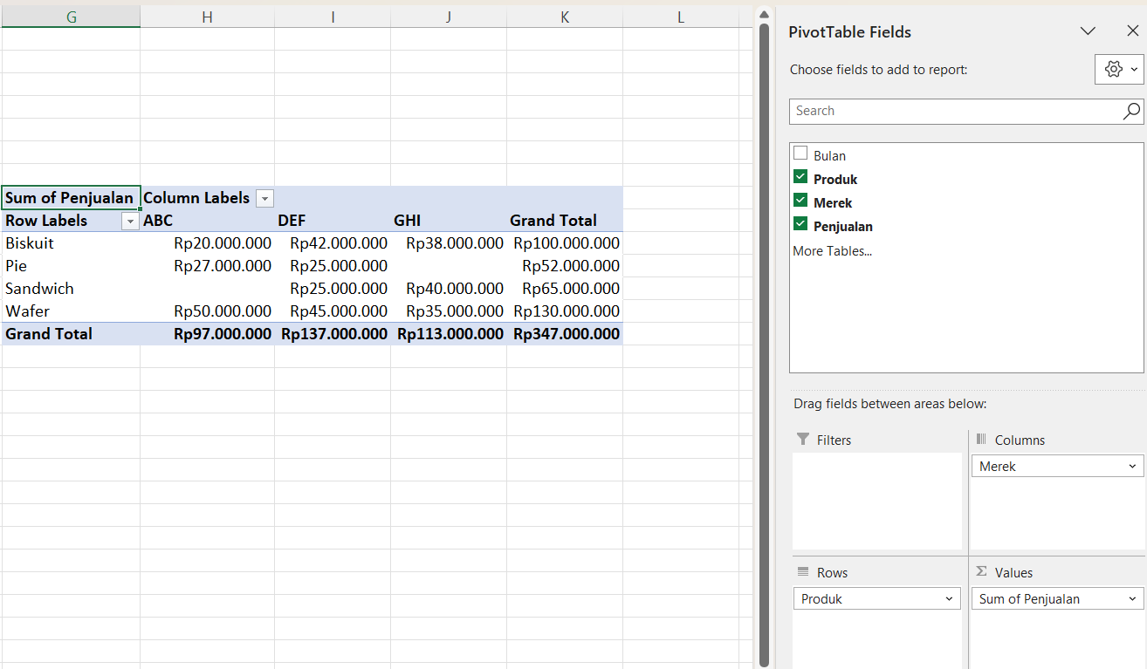This screenshot has height=669, width=1147.
Task: Select the GHI column header cell
Action: pos(448,221)
